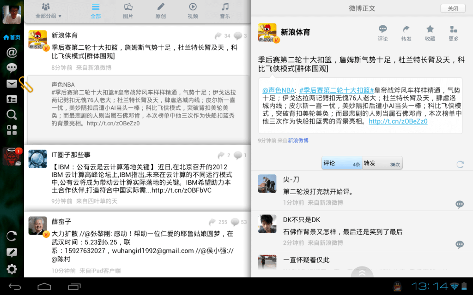Open the @声色NBA mention link
The height and width of the screenshot is (295, 473).
[278, 90]
